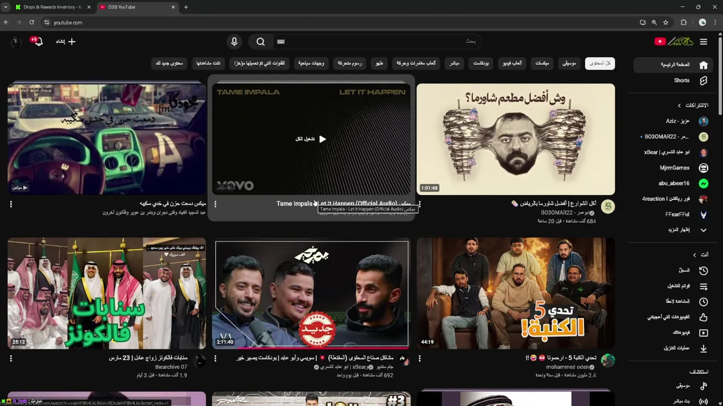Open the تحدي الكنبة 5 video thumbnail
This screenshot has width=723, height=406.
[516, 293]
